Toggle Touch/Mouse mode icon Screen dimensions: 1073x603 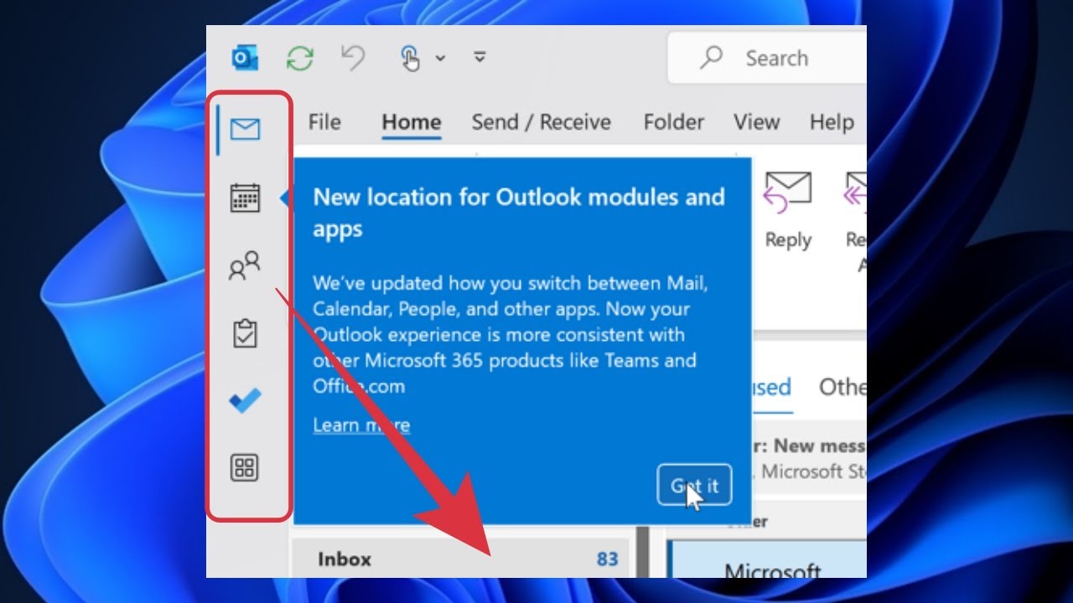tap(410, 58)
